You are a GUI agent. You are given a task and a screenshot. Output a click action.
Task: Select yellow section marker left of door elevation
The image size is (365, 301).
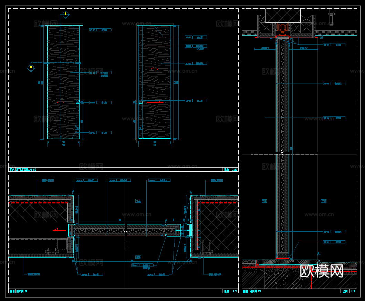click(x=31, y=68)
